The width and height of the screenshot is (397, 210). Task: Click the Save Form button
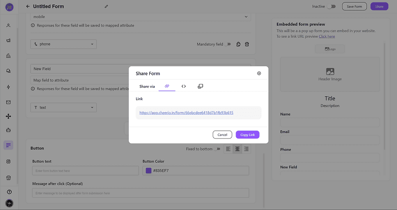(354, 6)
